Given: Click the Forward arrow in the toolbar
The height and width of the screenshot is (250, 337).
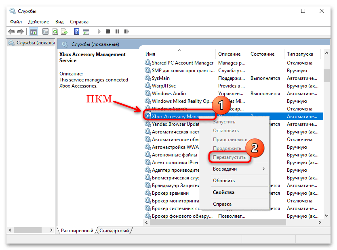Looking at the screenshot, I should 21,32.
